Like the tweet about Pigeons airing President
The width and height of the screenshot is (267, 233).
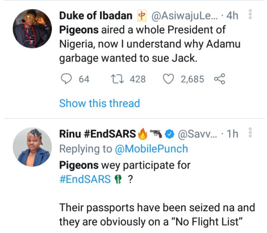(168, 79)
